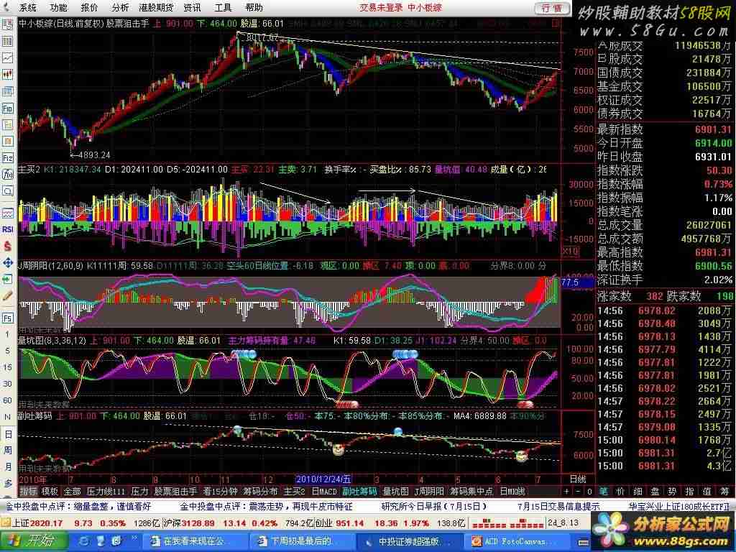
Task: Select the line chart icon in left toolbar
Action: pos(7,57)
